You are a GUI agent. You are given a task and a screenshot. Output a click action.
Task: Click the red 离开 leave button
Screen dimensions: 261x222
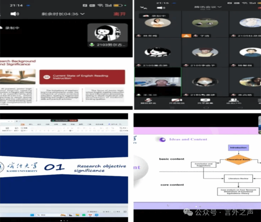point(120,14)
